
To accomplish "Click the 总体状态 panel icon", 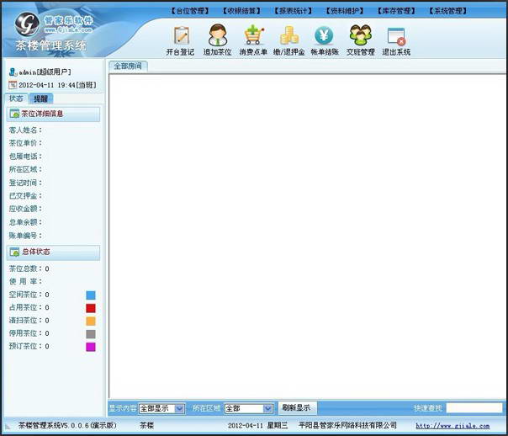I will [14, 252].
